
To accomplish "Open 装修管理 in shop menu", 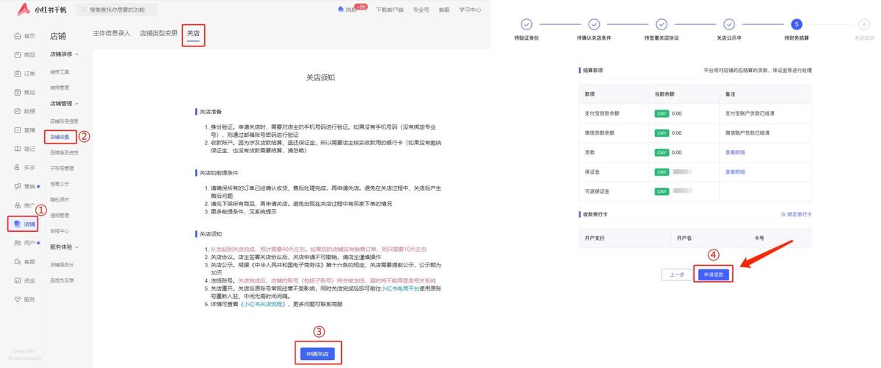I will (60, 88).
